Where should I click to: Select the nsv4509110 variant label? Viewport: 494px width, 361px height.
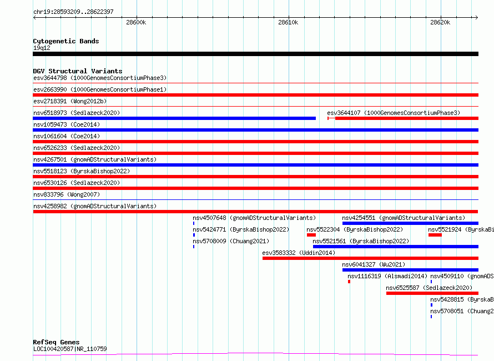click(x=462, y=276)
